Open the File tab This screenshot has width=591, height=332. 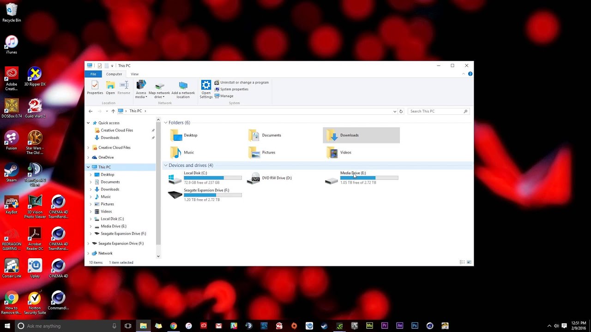tap(93, 74)
